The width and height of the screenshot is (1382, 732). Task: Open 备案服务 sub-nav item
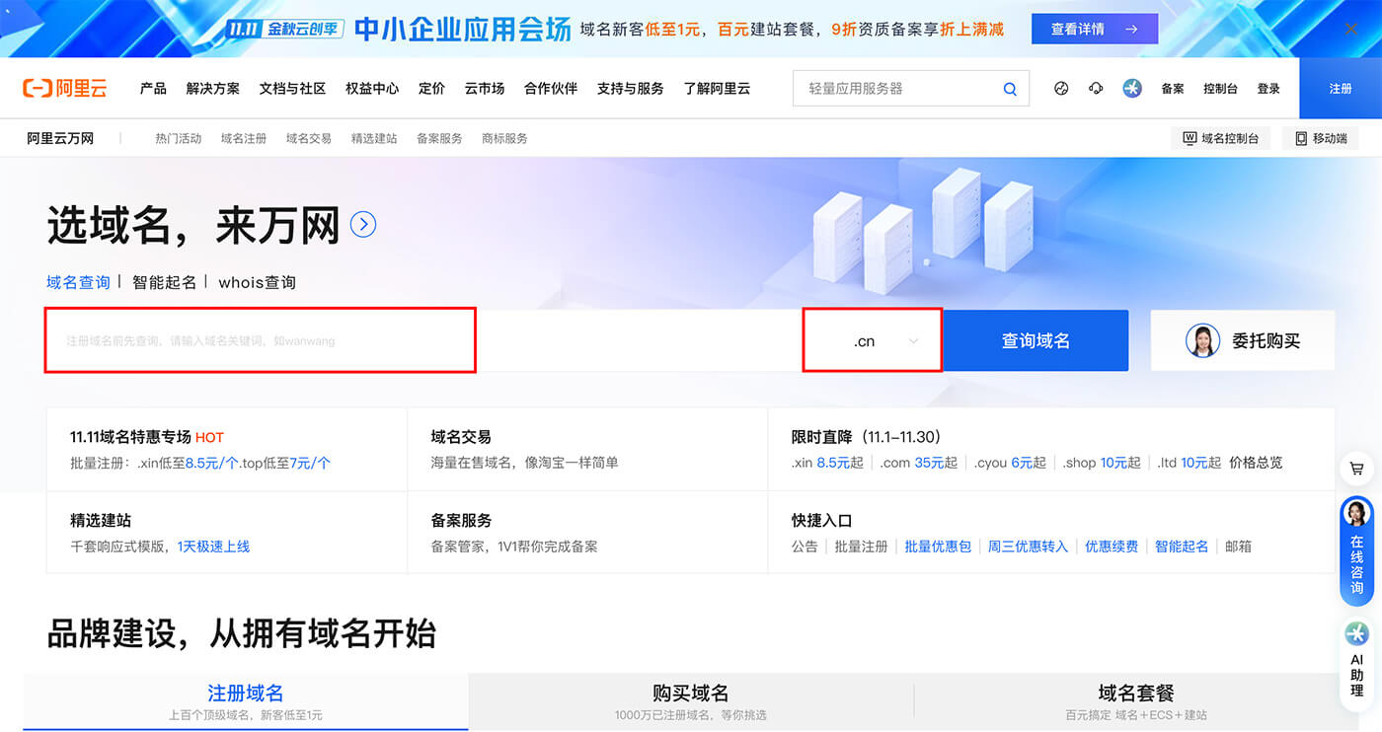tap(439, 139)
